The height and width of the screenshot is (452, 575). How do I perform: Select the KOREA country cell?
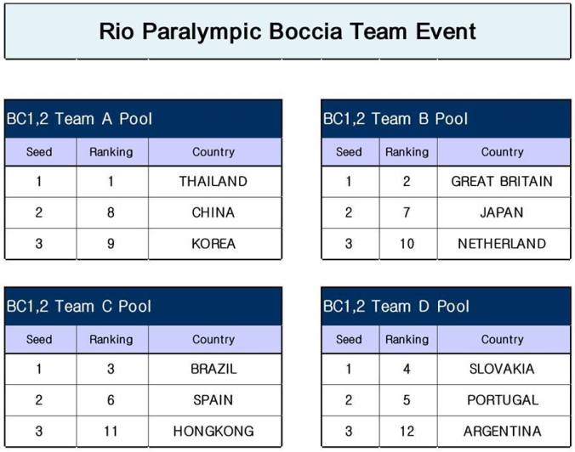[213, 244]
